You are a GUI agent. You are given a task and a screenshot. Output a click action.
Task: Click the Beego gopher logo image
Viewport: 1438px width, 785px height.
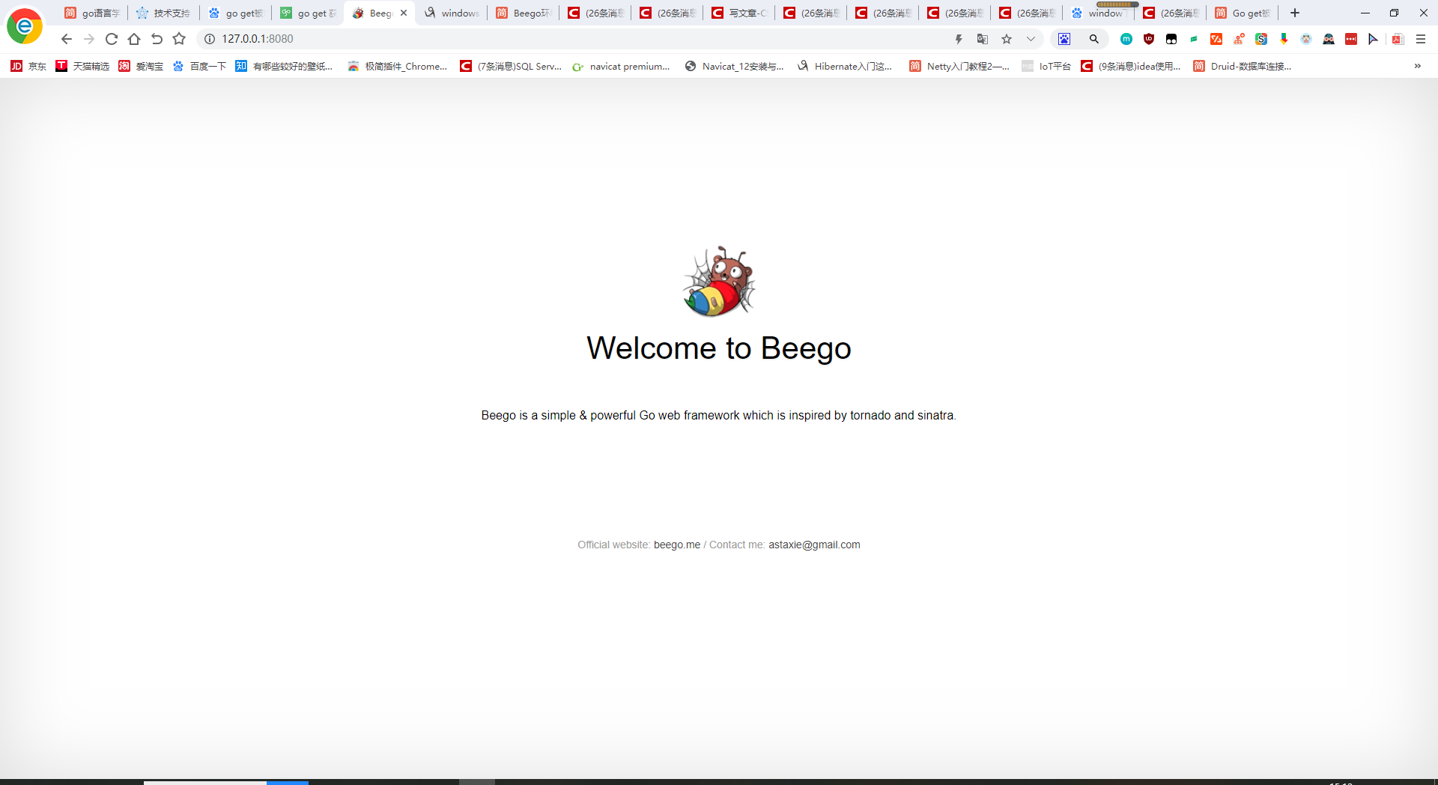(x=719, y=282)
